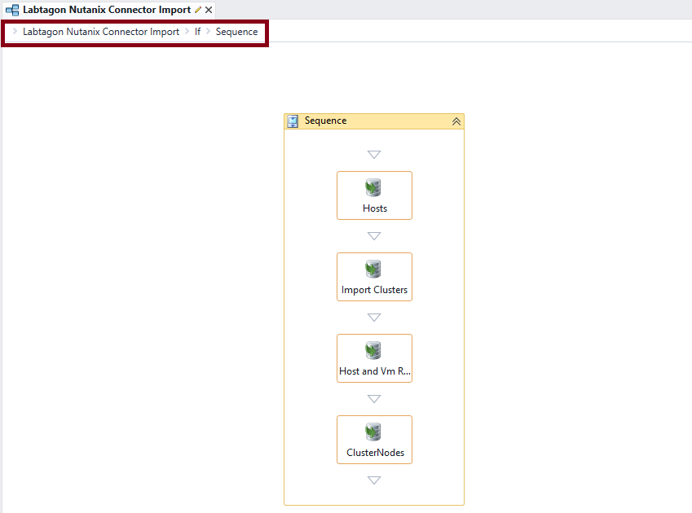Click the Sequence container header icon

tap(293, 121)
